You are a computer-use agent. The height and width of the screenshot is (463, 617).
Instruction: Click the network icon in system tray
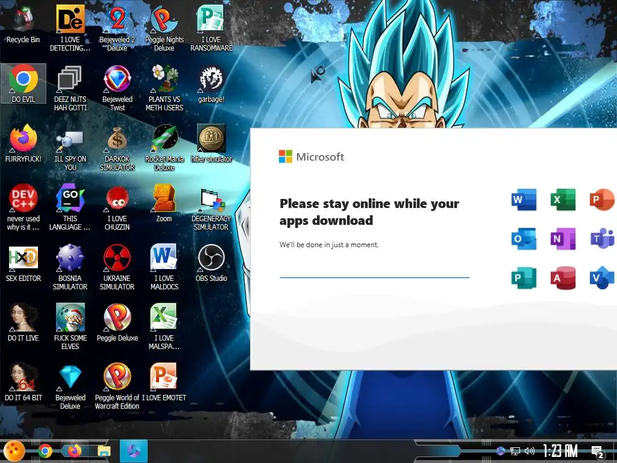click(x=515, y=451)
